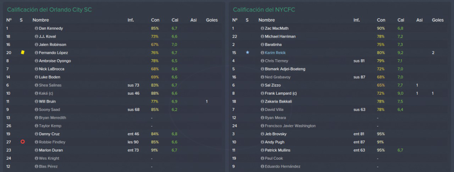Screen dimensions: 454x172
Task: Open info icon beside Zac MacMath
Action: click(x=262, y=29)
